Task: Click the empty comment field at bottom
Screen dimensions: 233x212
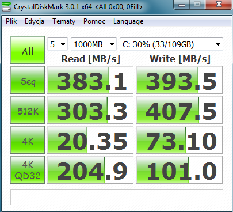Action: pyautogui.click(x=117, y=197)
